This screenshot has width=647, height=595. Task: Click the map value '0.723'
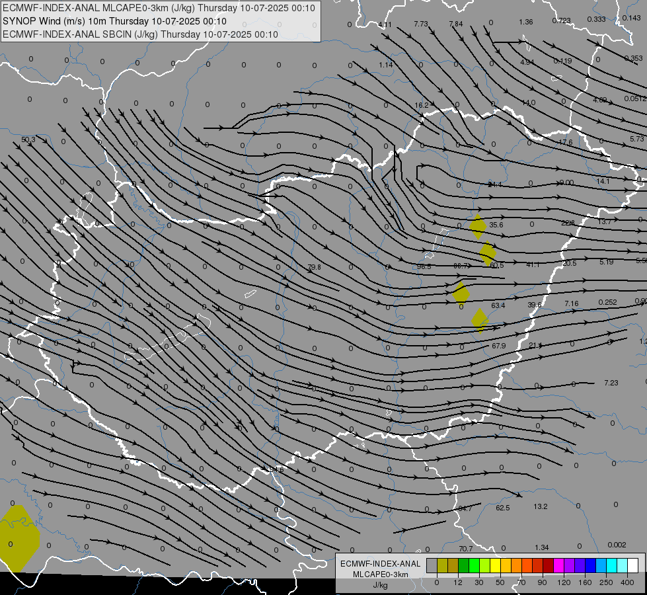click(561, 20)
